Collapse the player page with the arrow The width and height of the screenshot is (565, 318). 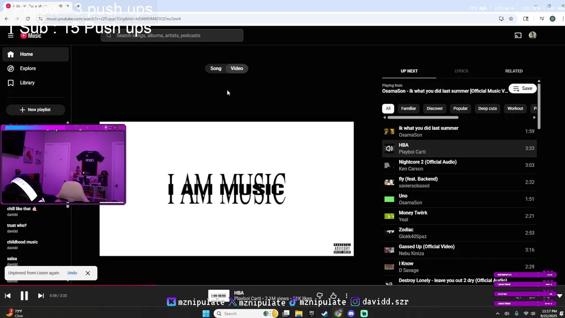[x=560, y=295]
